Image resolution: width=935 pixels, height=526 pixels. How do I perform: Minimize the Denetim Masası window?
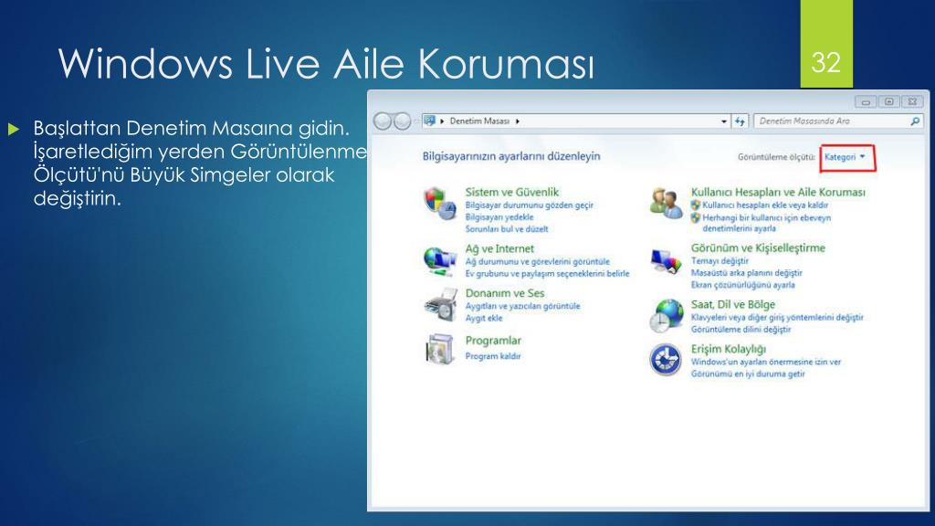tap(866, 102)
